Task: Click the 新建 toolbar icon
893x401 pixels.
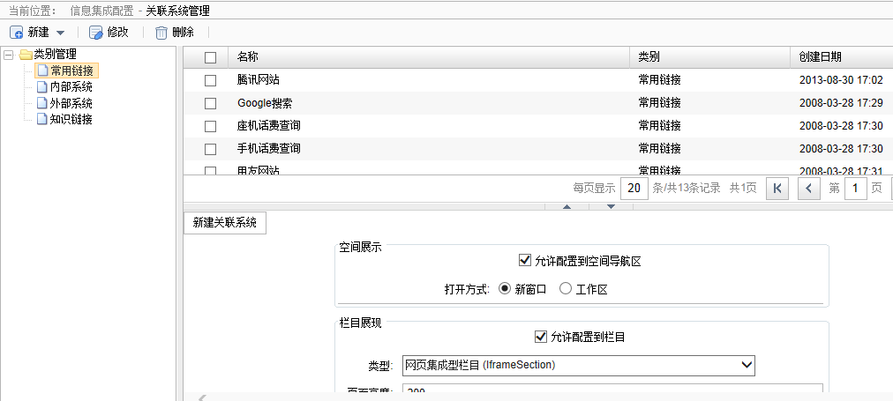Action: 17,33
